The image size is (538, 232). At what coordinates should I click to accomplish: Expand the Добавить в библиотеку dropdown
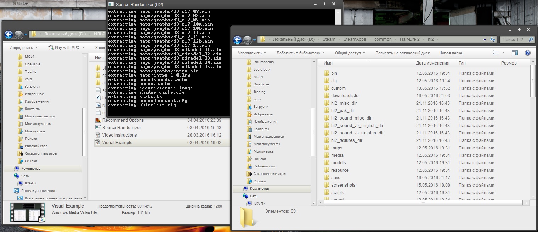click(300, 53)
